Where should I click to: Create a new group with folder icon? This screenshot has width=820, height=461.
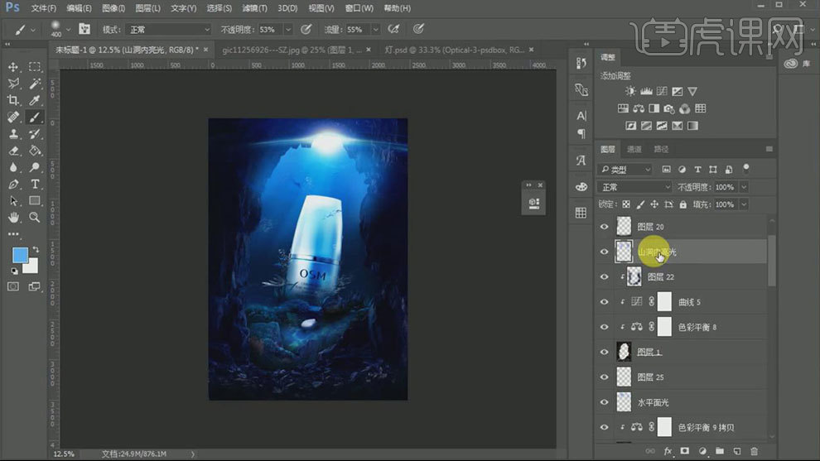pos(719,451)
